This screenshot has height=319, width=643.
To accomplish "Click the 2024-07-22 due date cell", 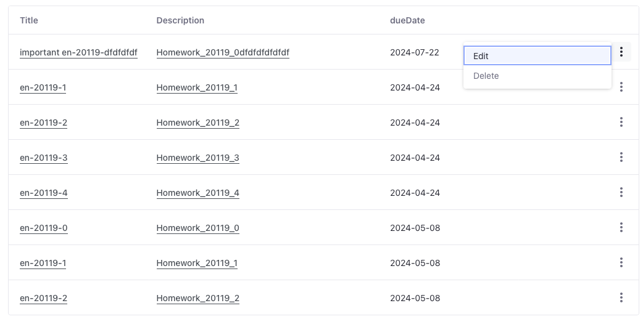I will 415,52.
